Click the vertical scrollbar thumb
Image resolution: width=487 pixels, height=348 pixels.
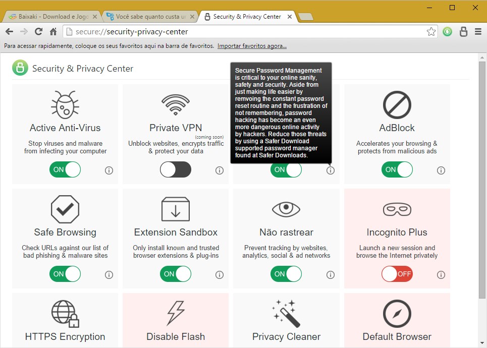(482, 180)
